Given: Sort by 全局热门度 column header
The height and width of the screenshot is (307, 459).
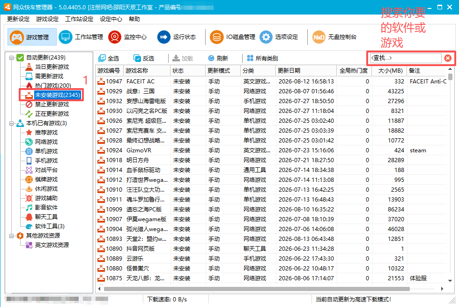Looking at the screenshot, I should [x=354, y=71].
